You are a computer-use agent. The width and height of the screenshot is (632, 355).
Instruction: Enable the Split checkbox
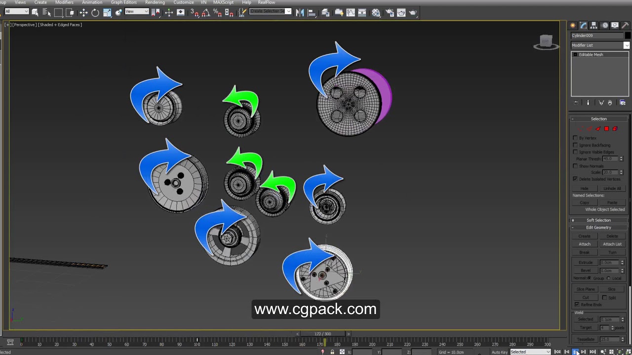tap(604, 298)
